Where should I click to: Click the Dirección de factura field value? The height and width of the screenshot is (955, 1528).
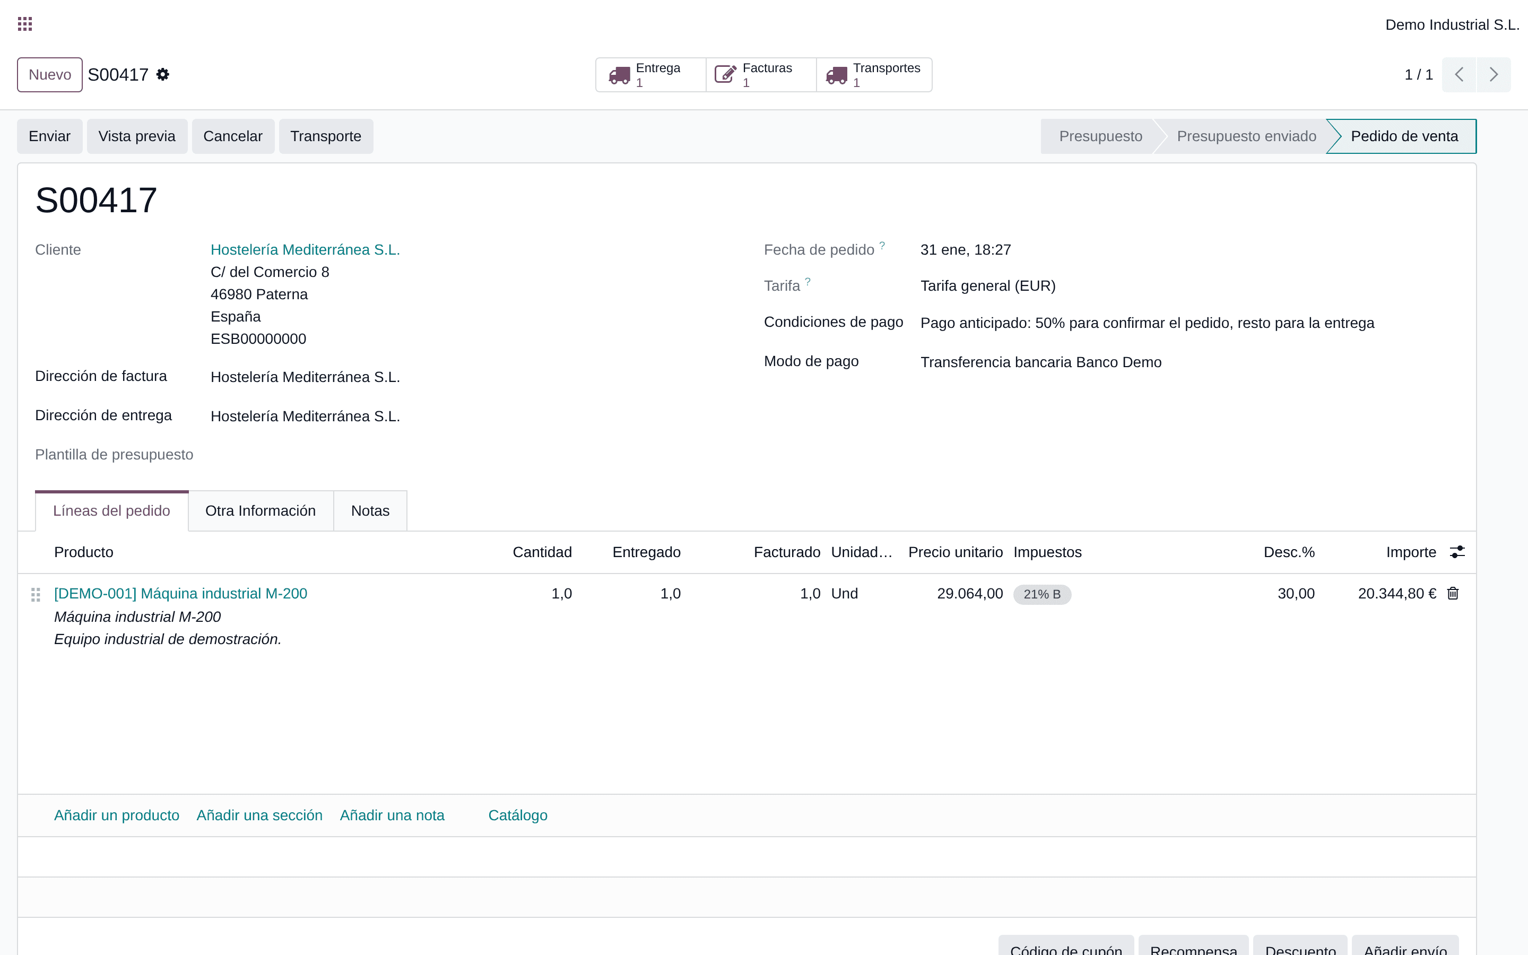pyautogui.click(x=306, y=377)
